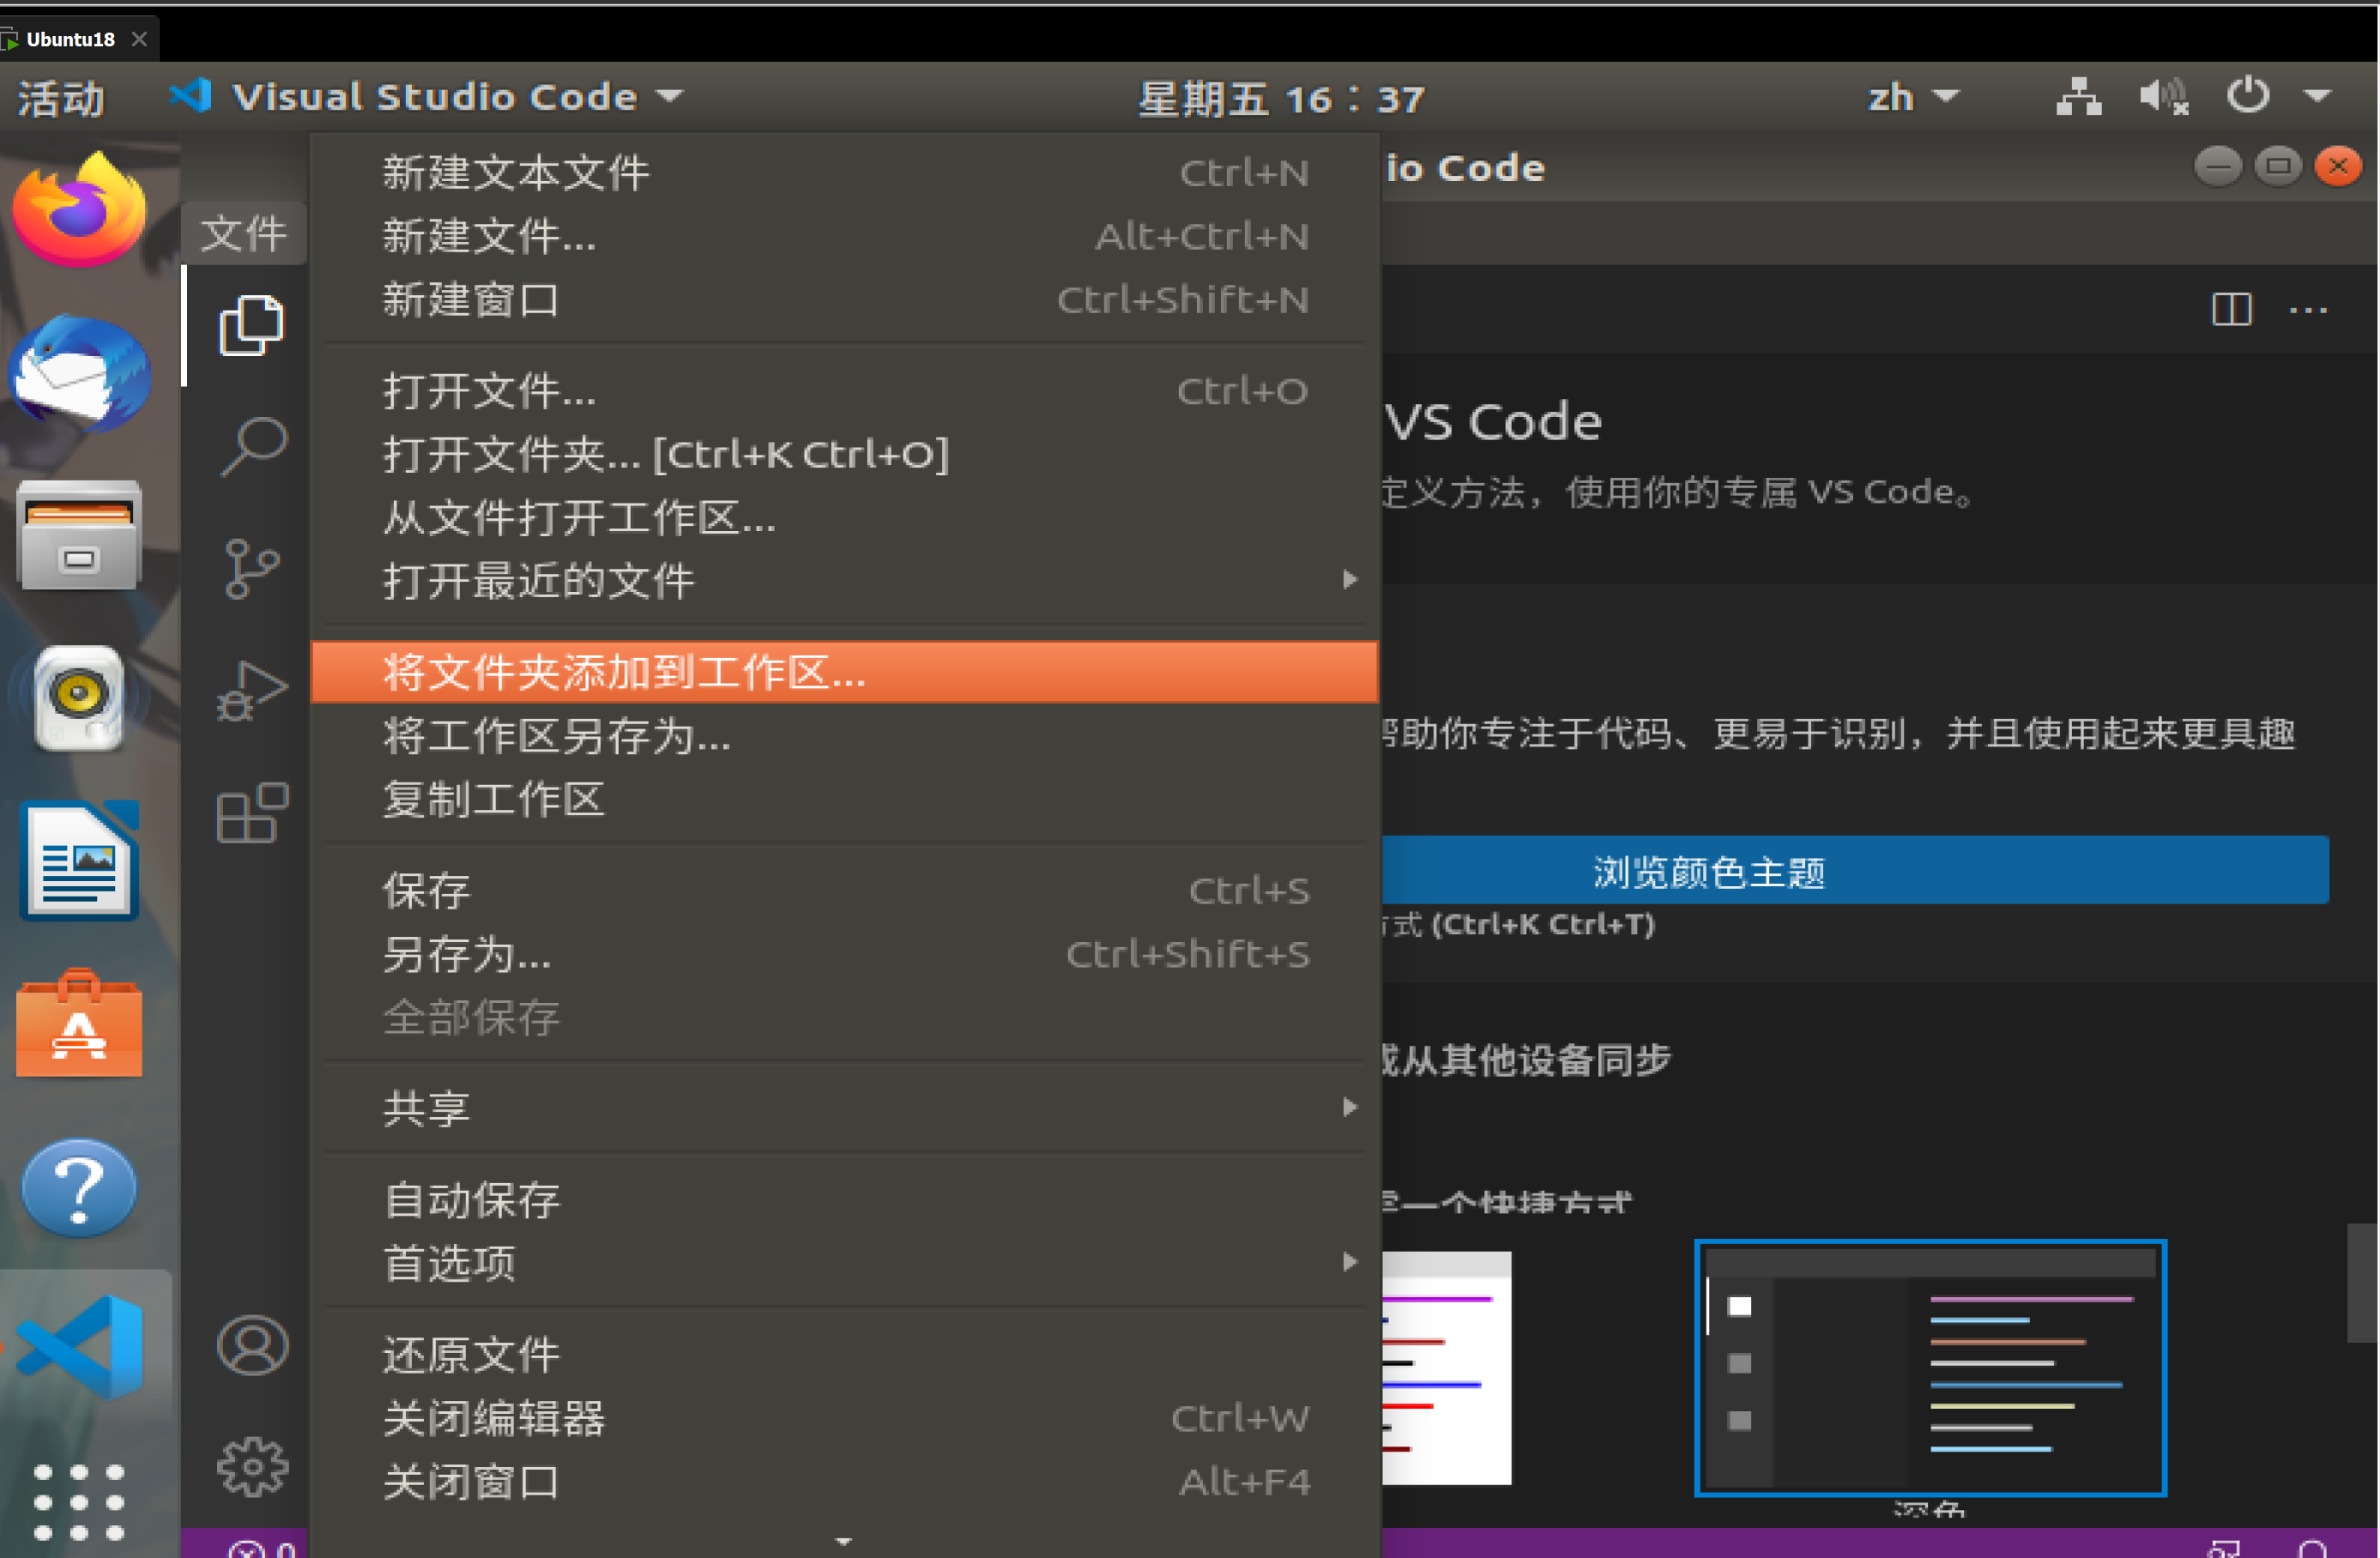Viewport: 2380px width, 1558px height.
Task: Open the Files manager from the dock
Action: [79, 535]
